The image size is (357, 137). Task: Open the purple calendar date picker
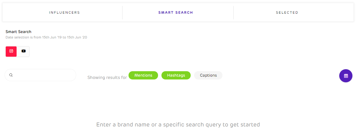click(346, 76)
